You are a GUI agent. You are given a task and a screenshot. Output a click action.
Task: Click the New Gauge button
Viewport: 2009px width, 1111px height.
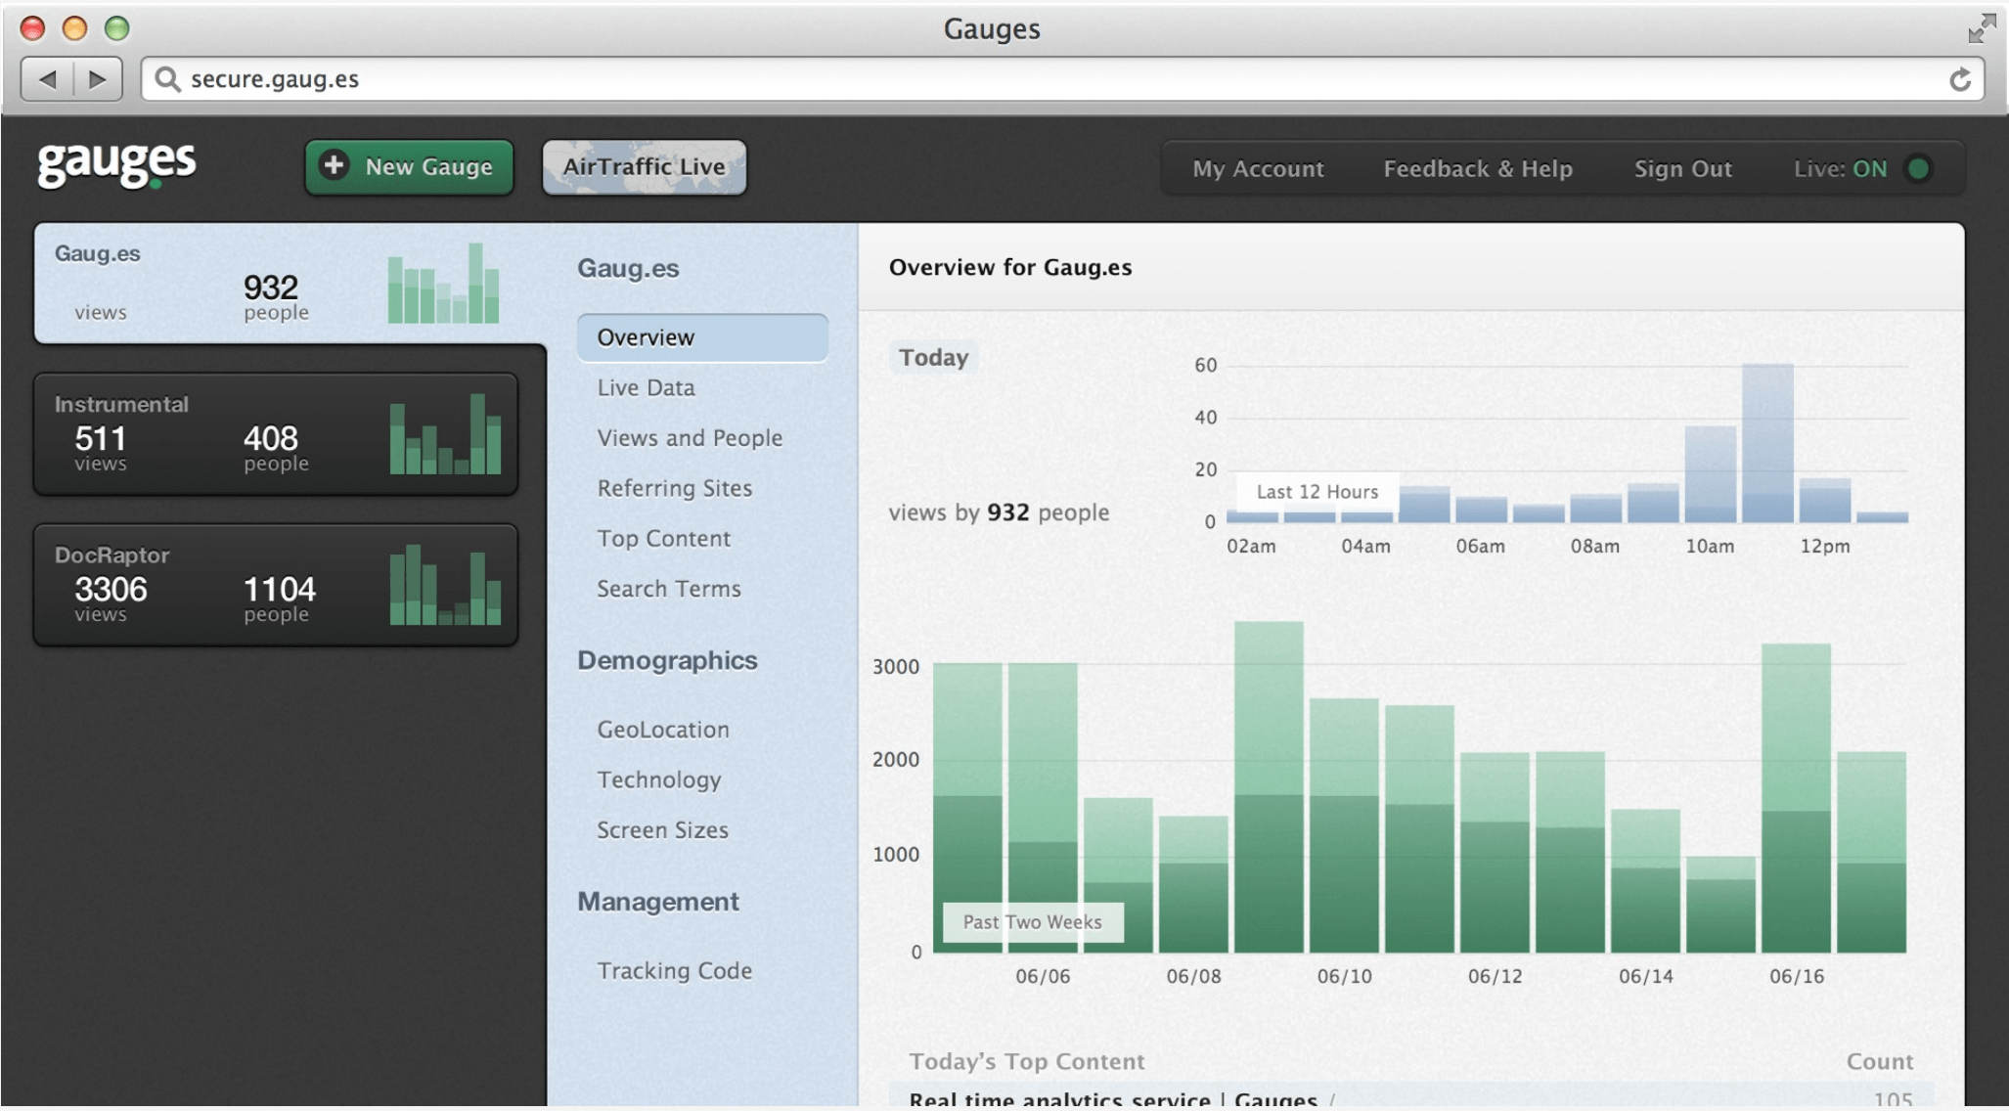406,165
